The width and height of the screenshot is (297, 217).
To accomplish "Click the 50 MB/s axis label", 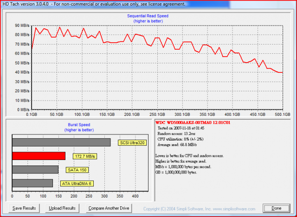I will 22,63.
